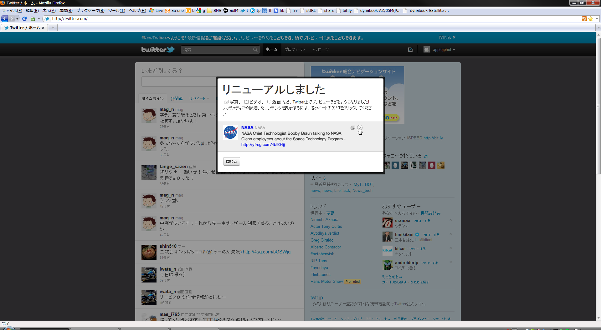Open the au one bookmark
The image size is (601, 330).
click(x=174, y=11)
